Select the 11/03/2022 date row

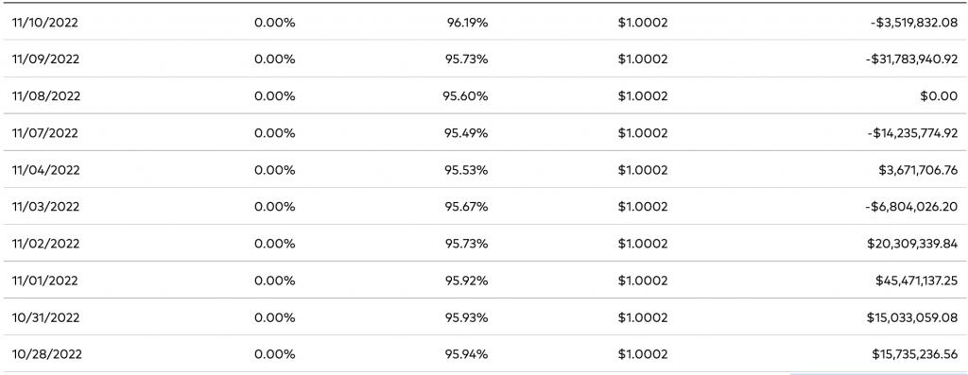pos(484,207)
